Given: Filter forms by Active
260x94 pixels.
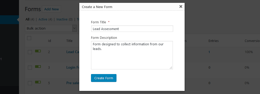Looking at the screenshot, I should pyautogui.click(x=43, y=19).
